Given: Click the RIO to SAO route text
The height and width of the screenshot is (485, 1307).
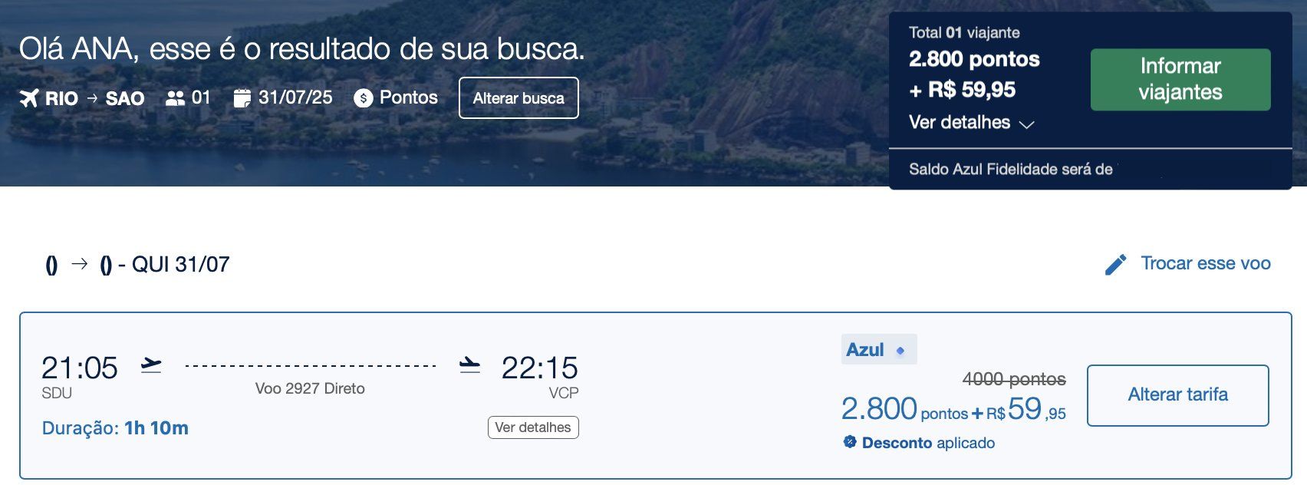Looking at the screenshot, I should pos(94,98).
